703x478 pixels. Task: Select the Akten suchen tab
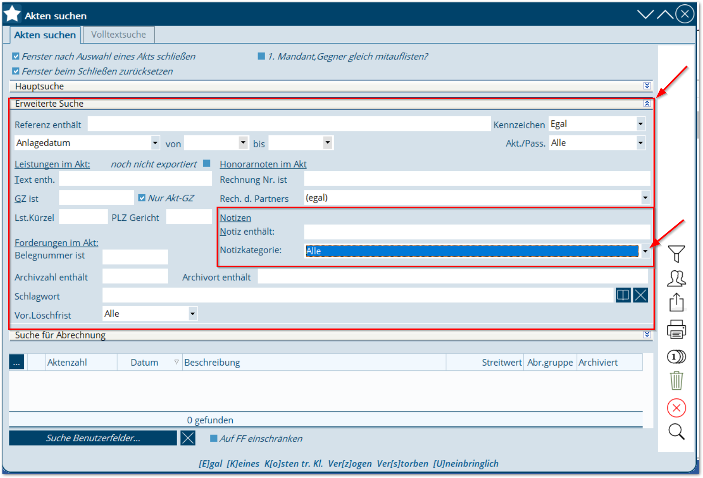point(45,35)
